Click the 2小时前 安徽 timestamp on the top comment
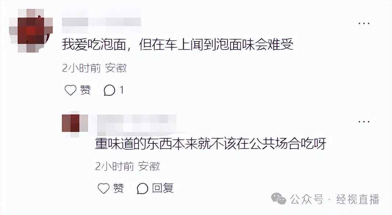 95,68
